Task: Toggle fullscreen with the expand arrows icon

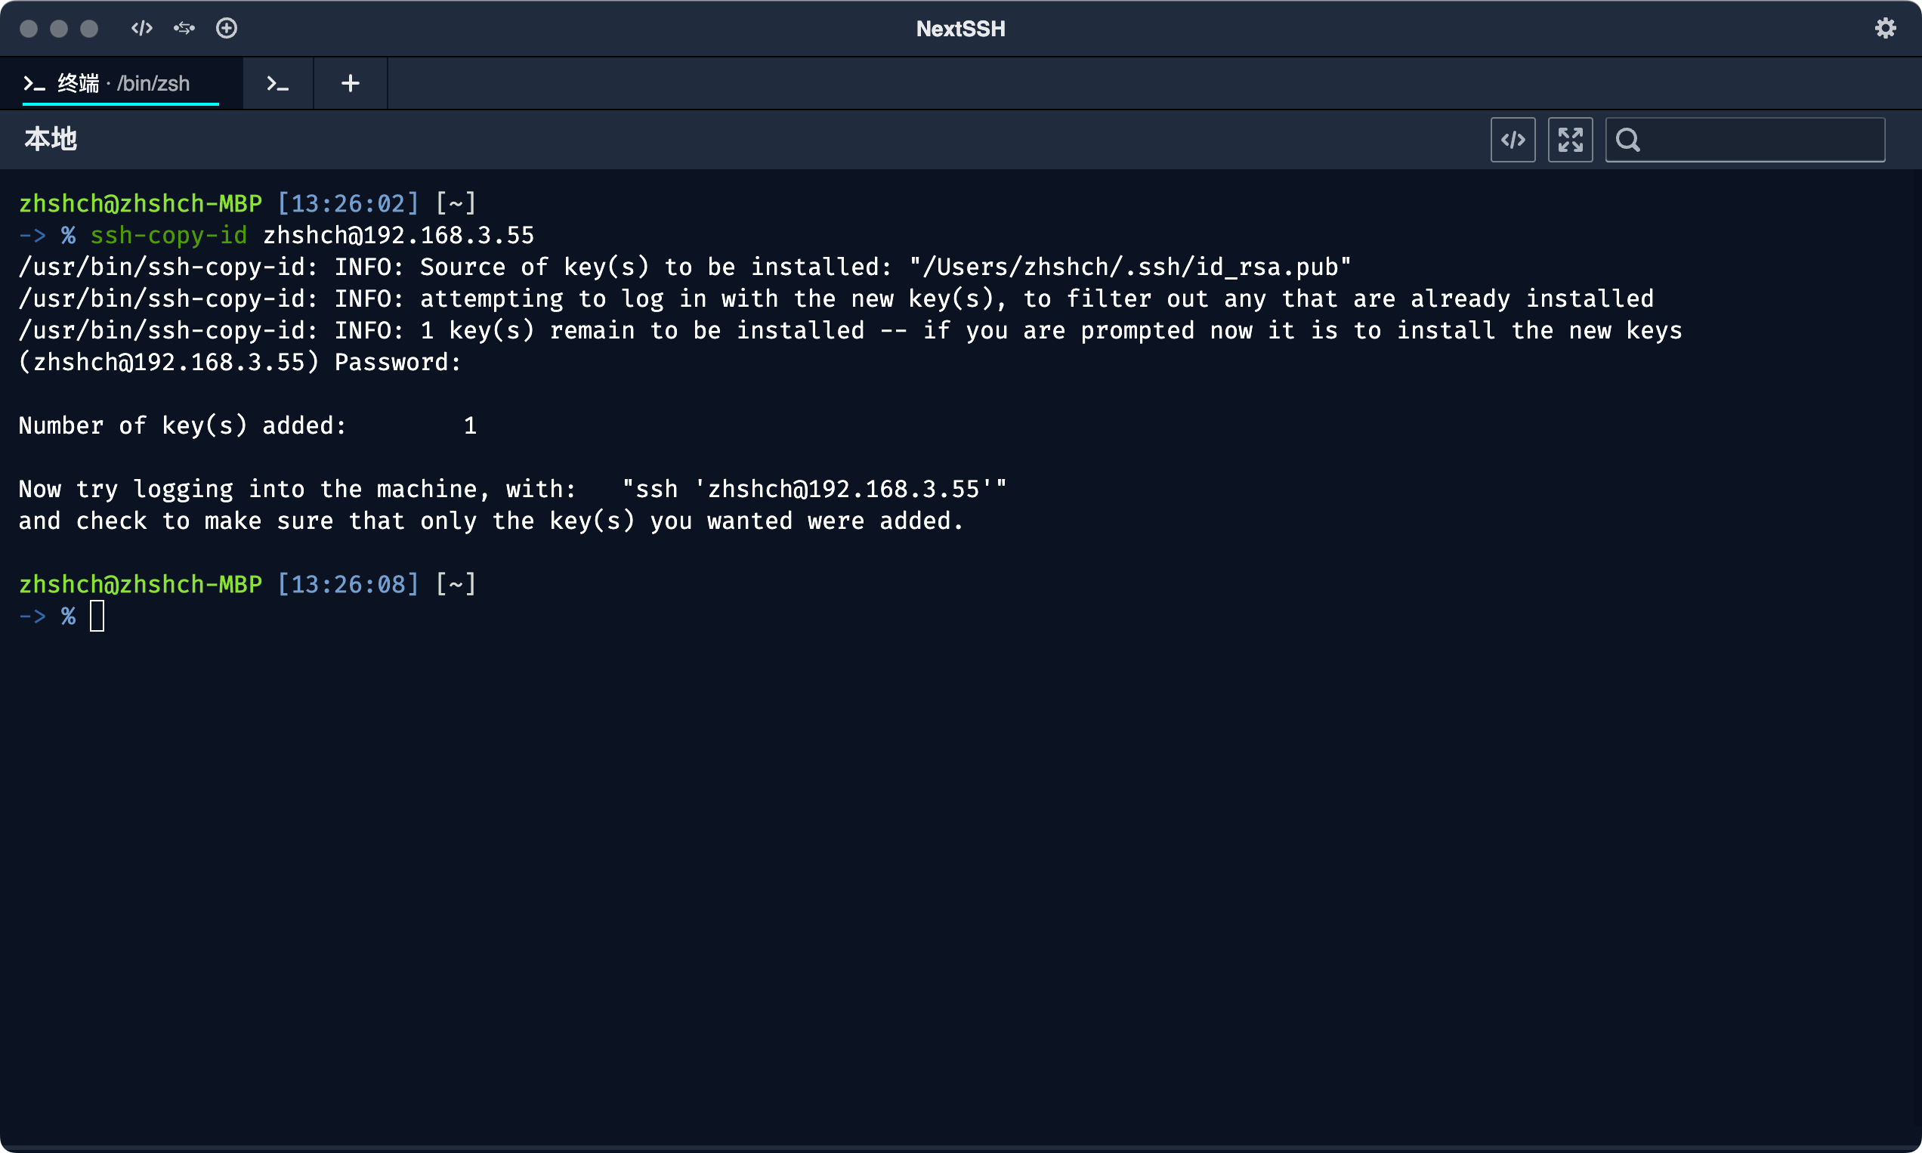Action: tap(1570, 140)
